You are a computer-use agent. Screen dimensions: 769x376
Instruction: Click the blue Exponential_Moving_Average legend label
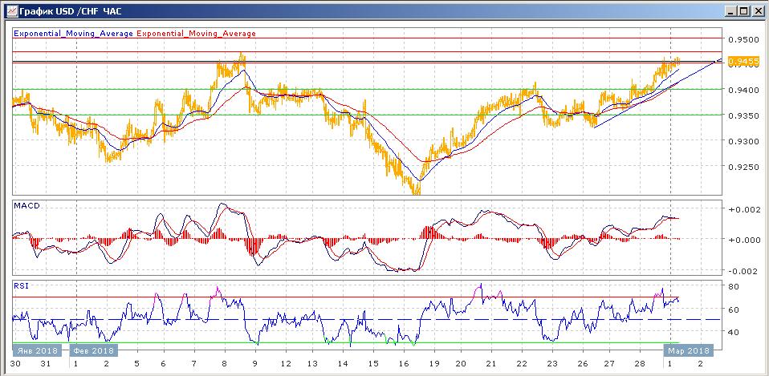point(74,34)
